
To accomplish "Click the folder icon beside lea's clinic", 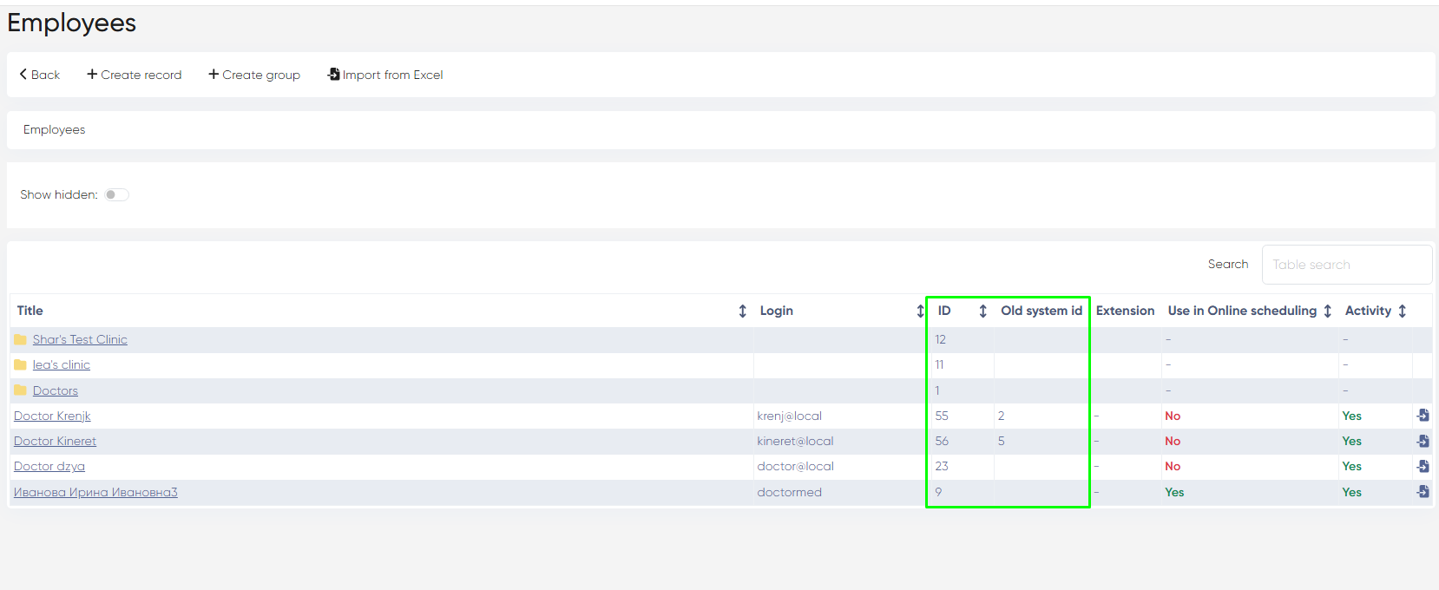I will [21, 364].
